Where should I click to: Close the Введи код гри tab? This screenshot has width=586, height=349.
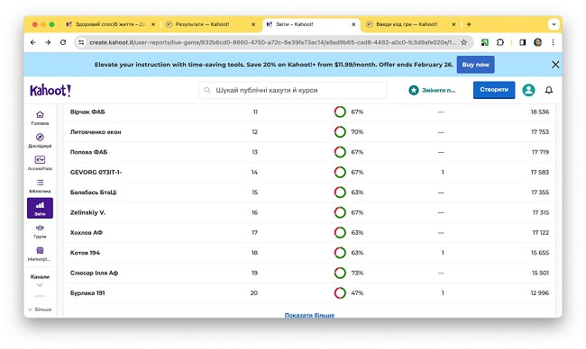point(453,24)
